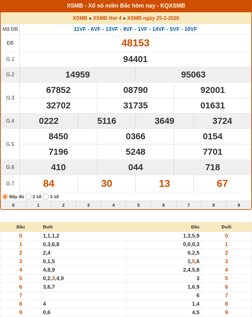Screen dimensions: 252x317
Task: Click digit 7 in number filter row
Action: [189, 205]
